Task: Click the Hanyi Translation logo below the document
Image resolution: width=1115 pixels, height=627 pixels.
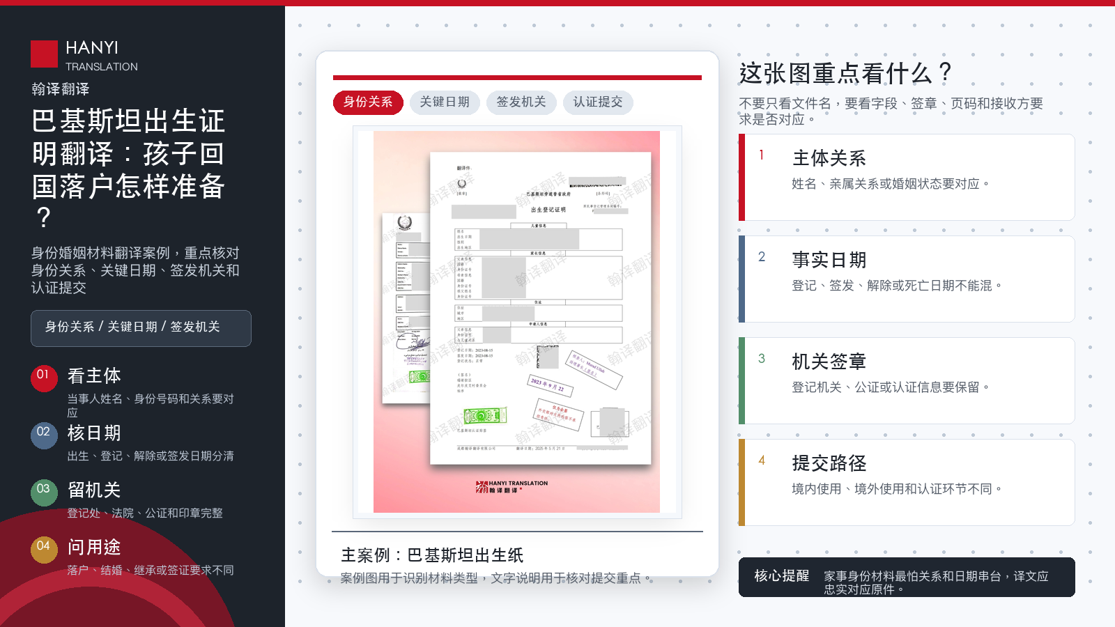Action: tap(512, 486)
